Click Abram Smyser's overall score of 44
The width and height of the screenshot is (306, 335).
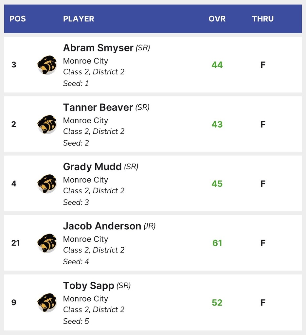pos(217,65)
